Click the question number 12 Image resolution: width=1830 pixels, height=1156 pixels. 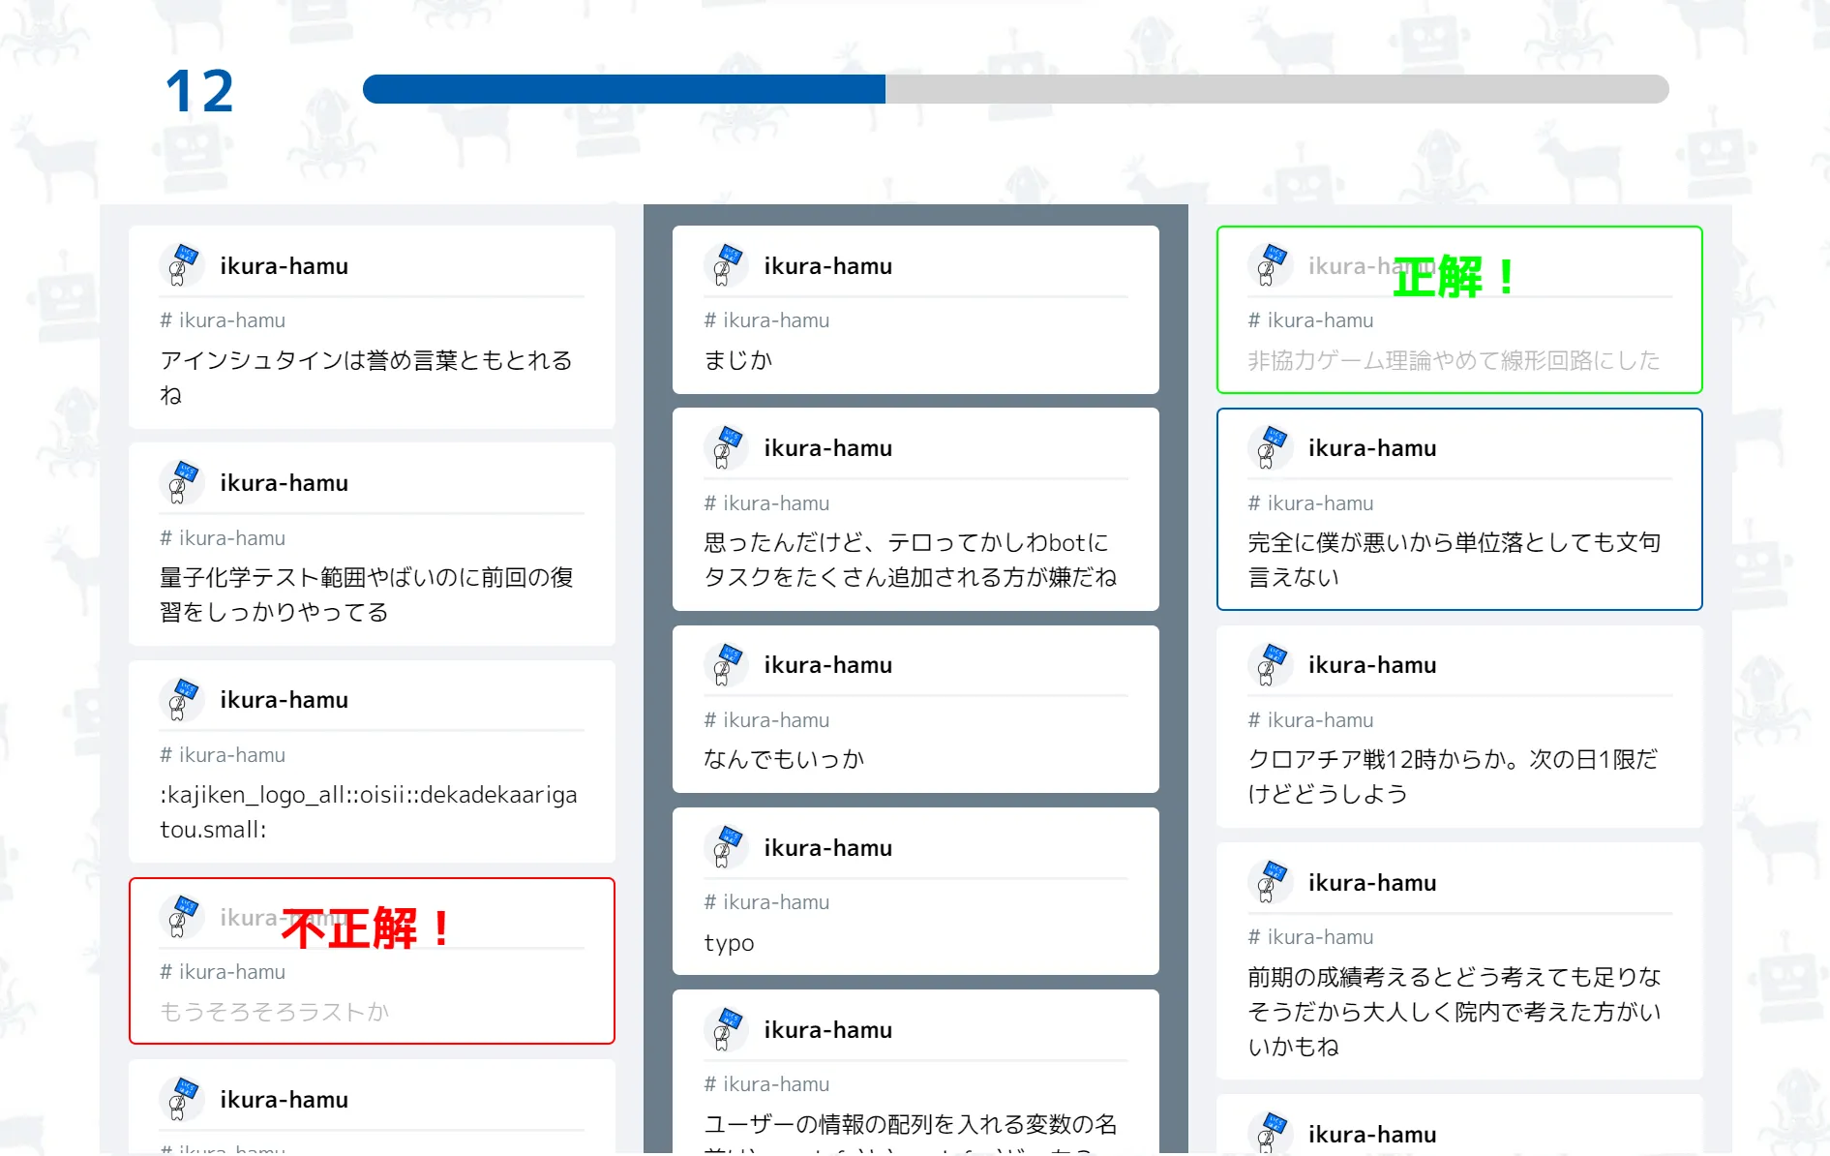coord(198,89)
